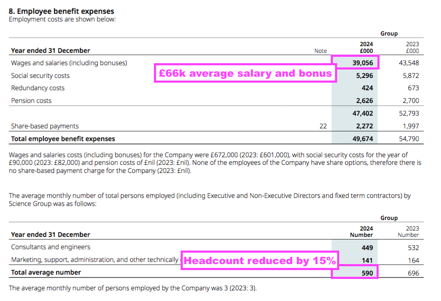Select the 2023 wages figure 43,548
Image resolution: width=441 pixels, height=301 pixels.
(409, 63)
